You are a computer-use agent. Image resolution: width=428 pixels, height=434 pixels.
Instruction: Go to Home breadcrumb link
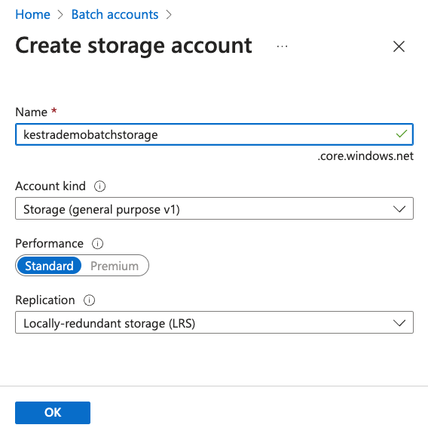(32, 14)
